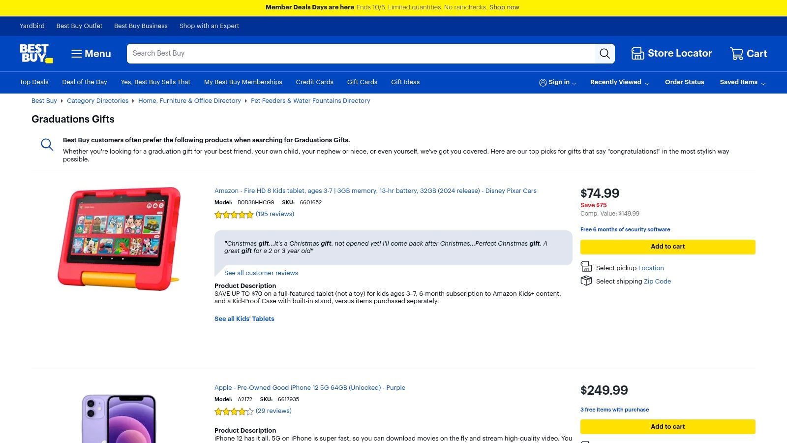Viewport: 787px width, 443px height.
Task: Open the red Fire tablet product image
Action: tap(119, 238)
